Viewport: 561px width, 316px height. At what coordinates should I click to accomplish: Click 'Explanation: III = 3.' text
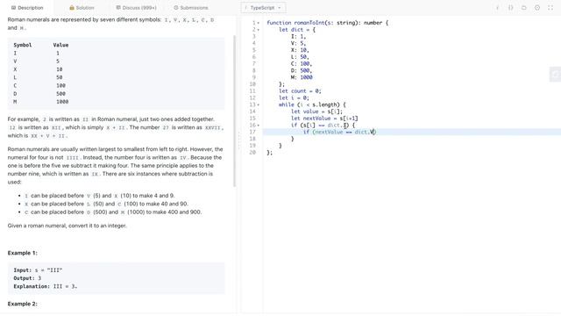coord(45,287)
